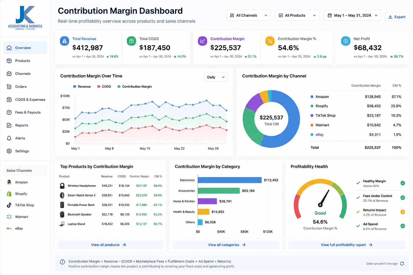The height and width of the screenshot is (275, 413).
Task: Click the Contribution Margin % percent icon
Action: click(270, 41)
